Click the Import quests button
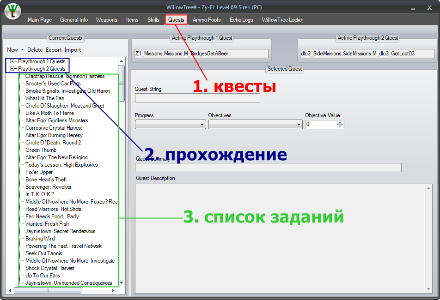 click(73, 50)
